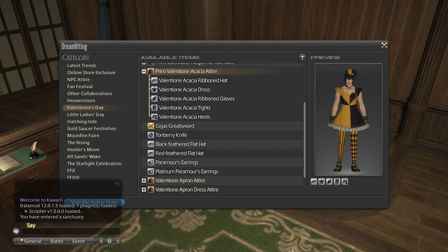The width and height of the screenshot is (448, 252).
Task: Select the FFXIII category
Action: pos(73,177)
